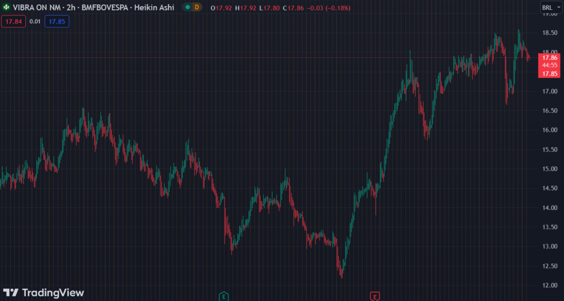Open the green earnings marker E
Screen dimensions: 564x301
point(224,297)
